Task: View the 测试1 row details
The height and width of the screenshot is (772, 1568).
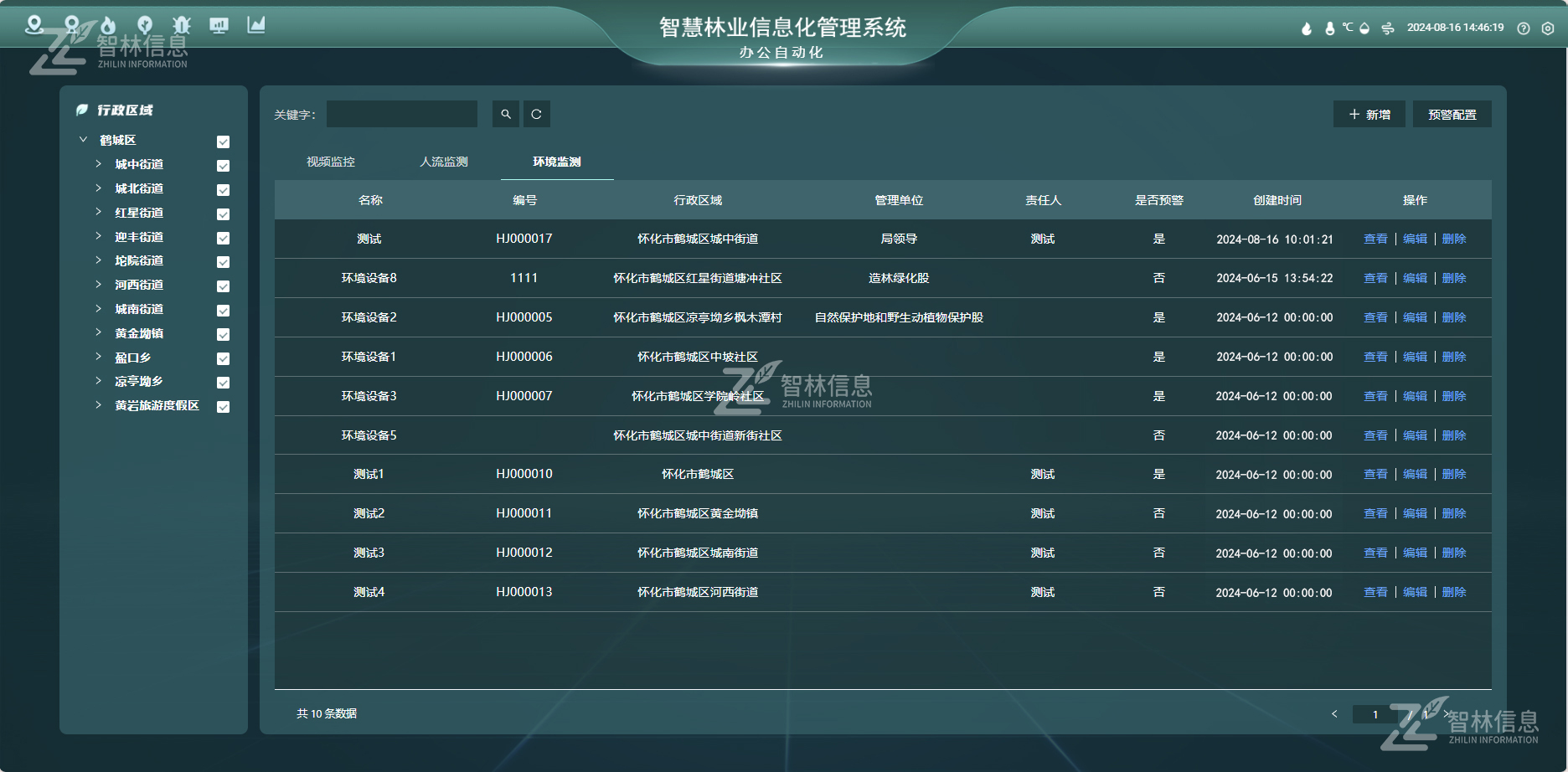Action: 1375,474
